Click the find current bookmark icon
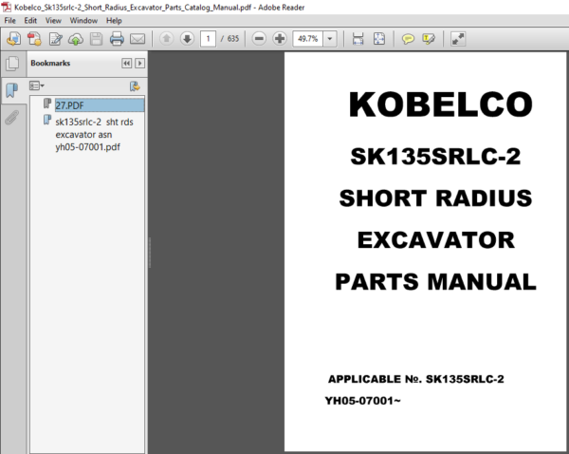Image resolution: width=569 pixels, height=454 pixels. point(135,86)
